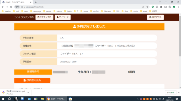Click the 予約票を出力 button
Screen dimensions: 181x101
(x=32, y=80)
